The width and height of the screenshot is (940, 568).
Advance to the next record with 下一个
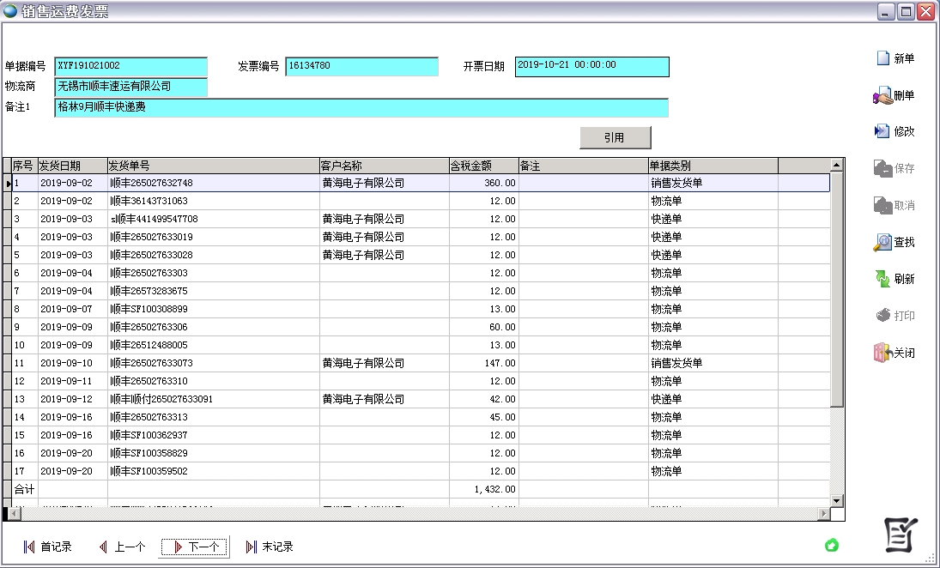click(195, 546)
